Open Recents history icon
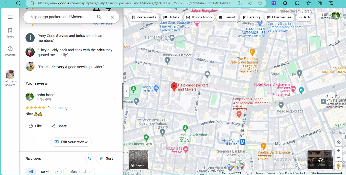Screen dimensions: 346x175 coord(10,51)
